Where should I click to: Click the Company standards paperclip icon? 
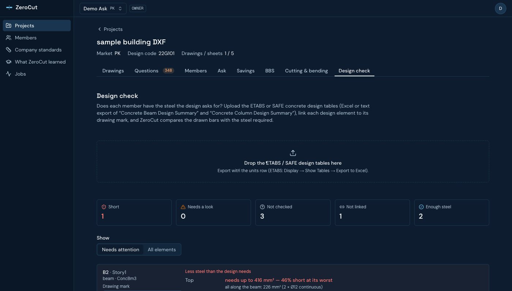8,50
